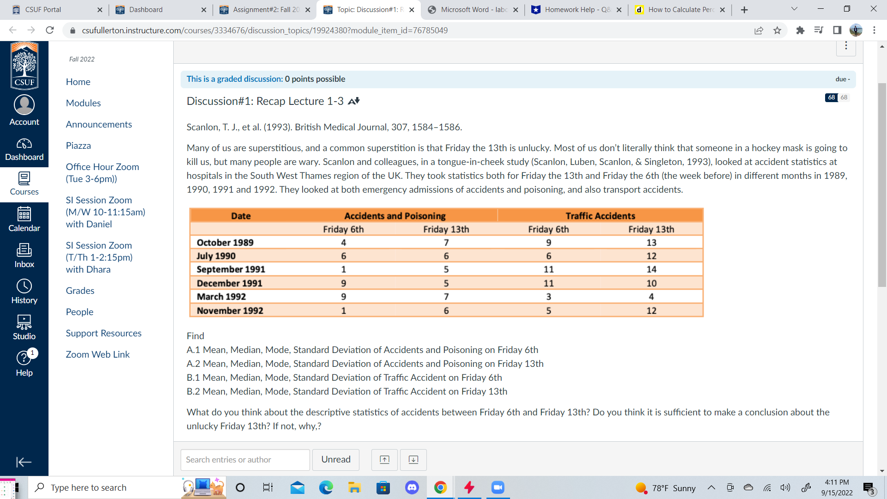Show hidden system tray icons chevron
The width and height of the screenshot is (887, 499).
point(711,488)
